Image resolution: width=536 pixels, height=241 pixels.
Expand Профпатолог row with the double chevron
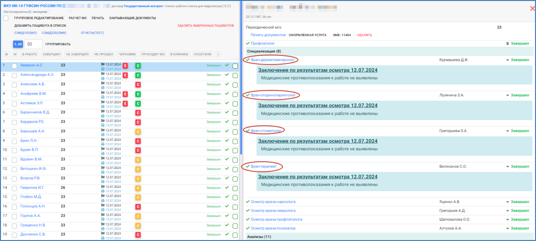[507, 44]
